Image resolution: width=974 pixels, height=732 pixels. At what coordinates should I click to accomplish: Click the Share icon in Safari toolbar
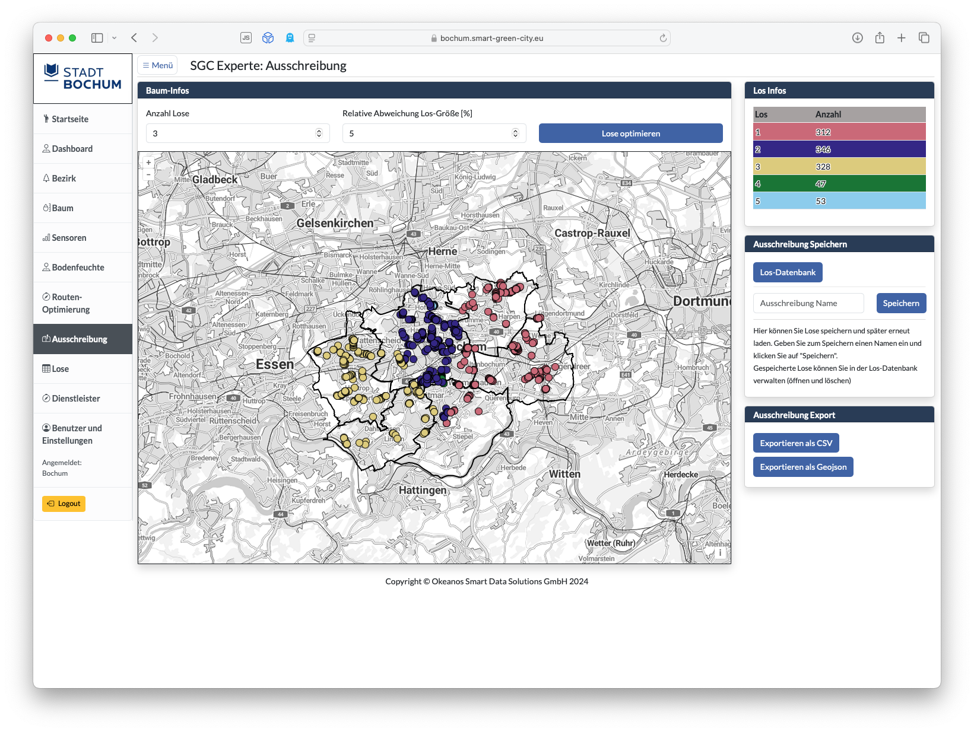[880, 38]
